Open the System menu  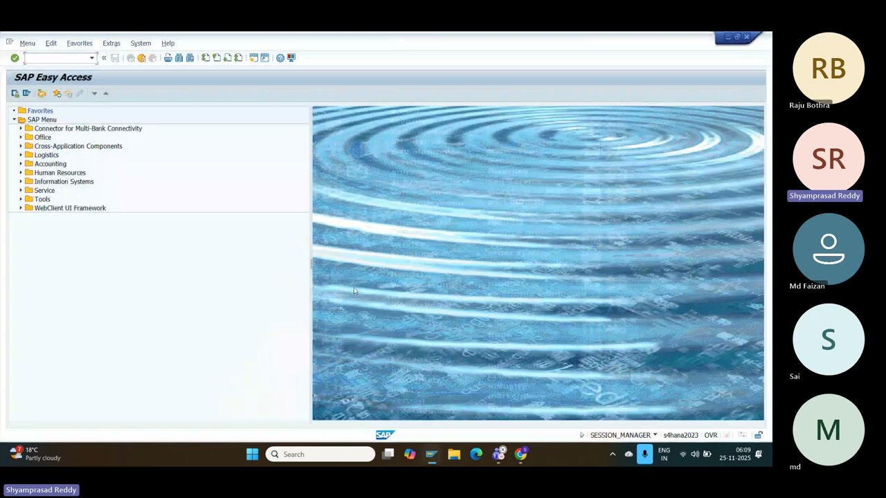[x=141, y=43]
